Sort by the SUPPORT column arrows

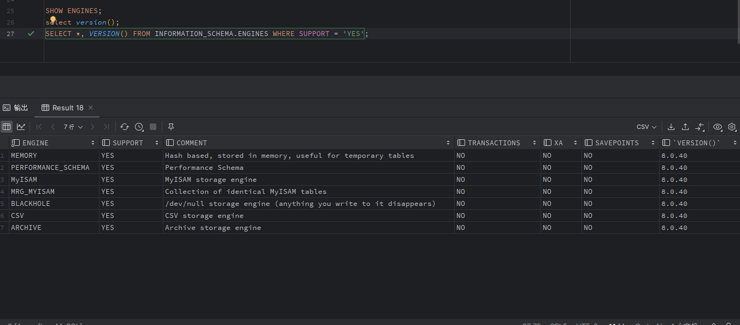[157, 143]
